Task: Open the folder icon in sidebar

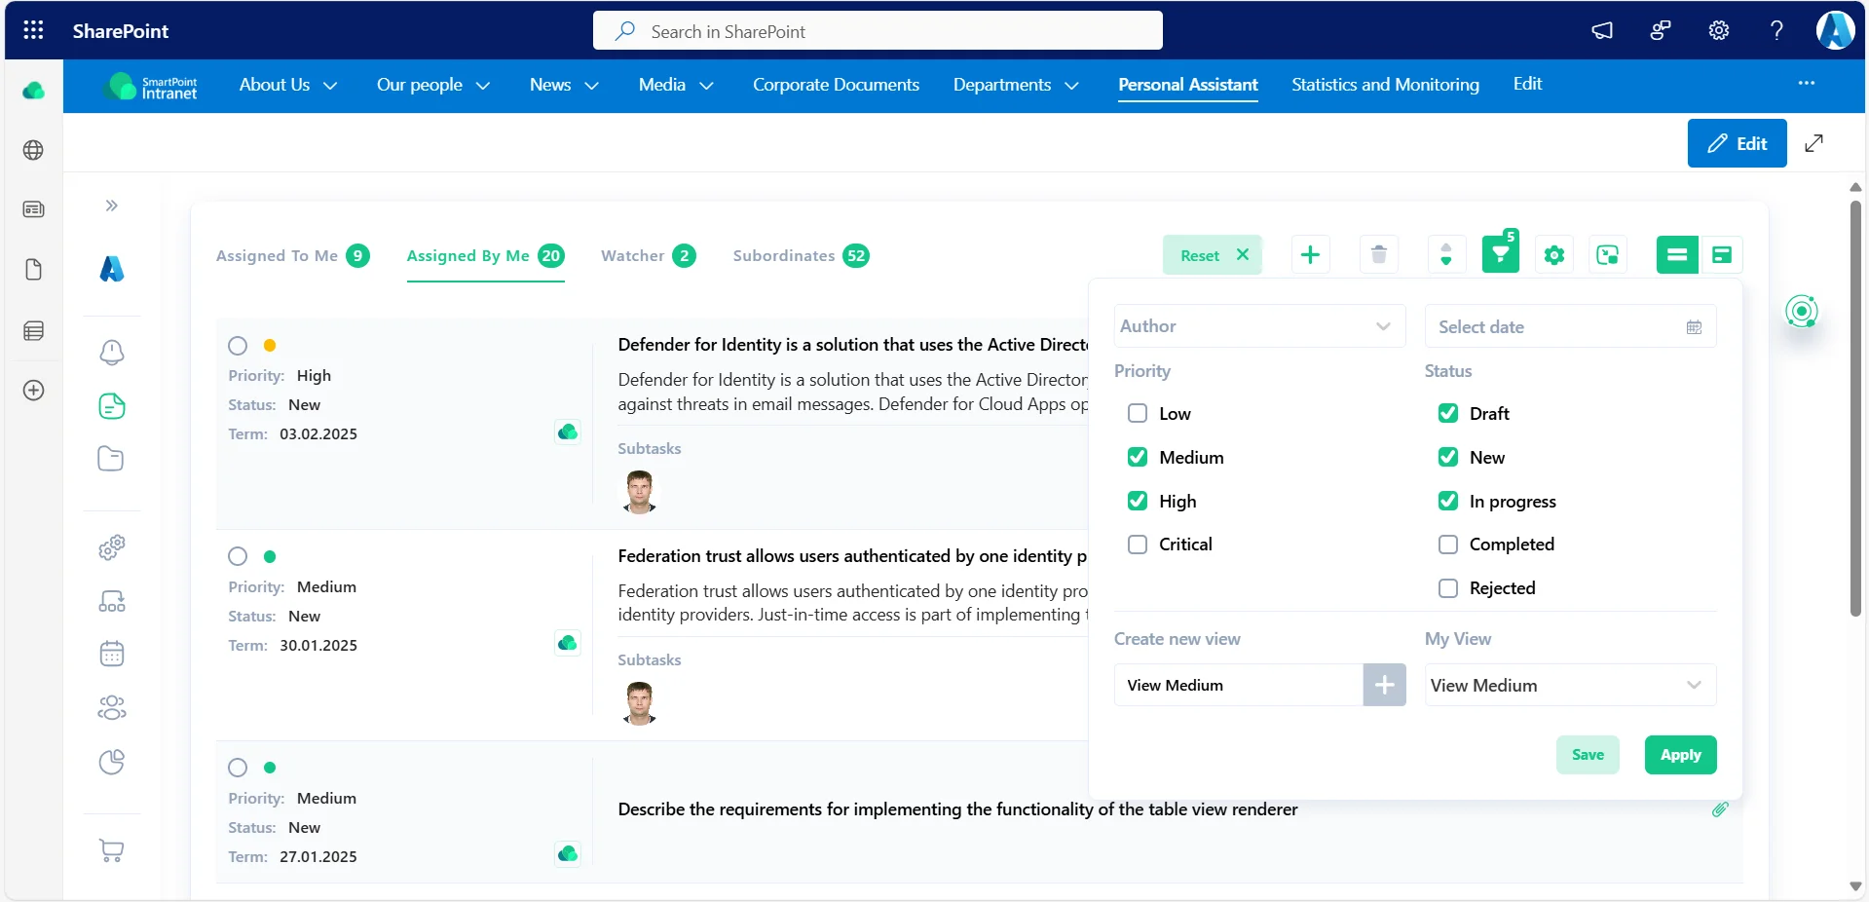Action: click(x=111, y=459)
